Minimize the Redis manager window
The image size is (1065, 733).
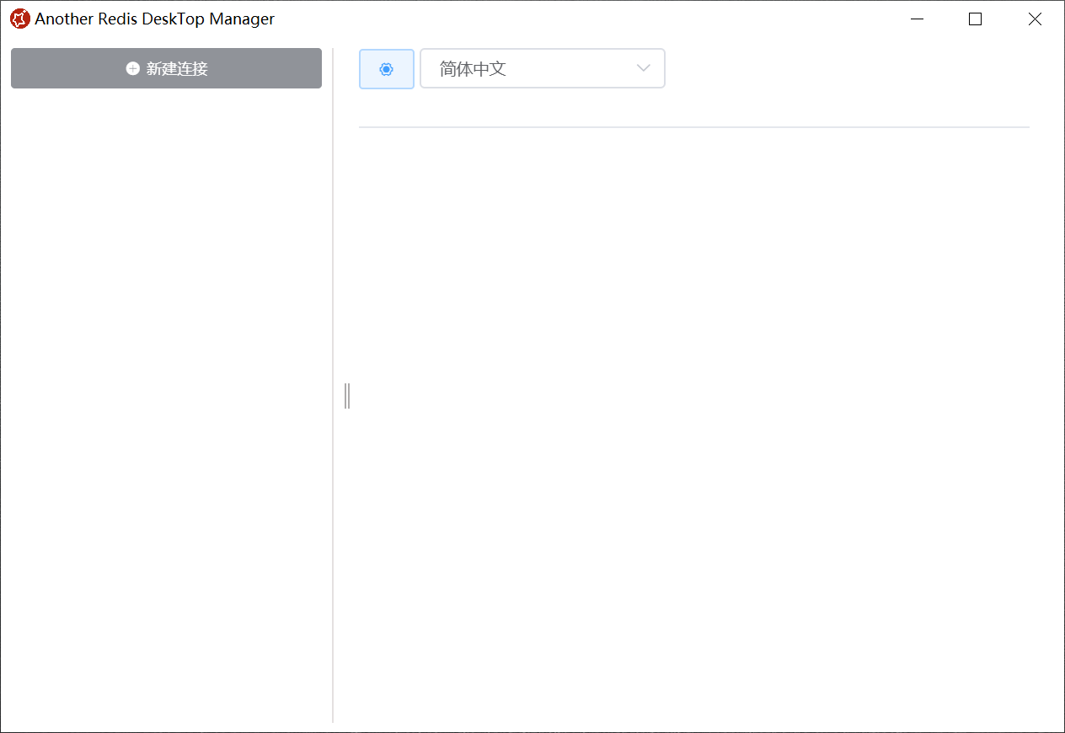click(x=917, y=19)
